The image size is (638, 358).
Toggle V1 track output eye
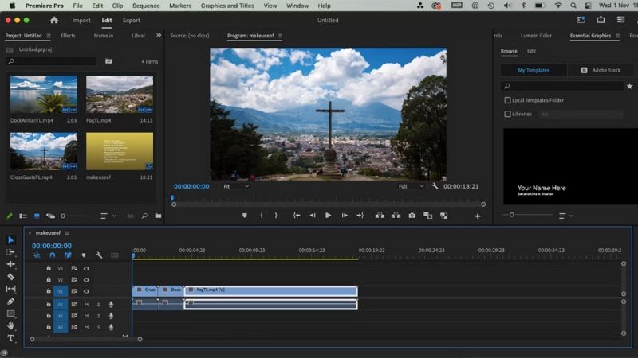tap(86, 291)
